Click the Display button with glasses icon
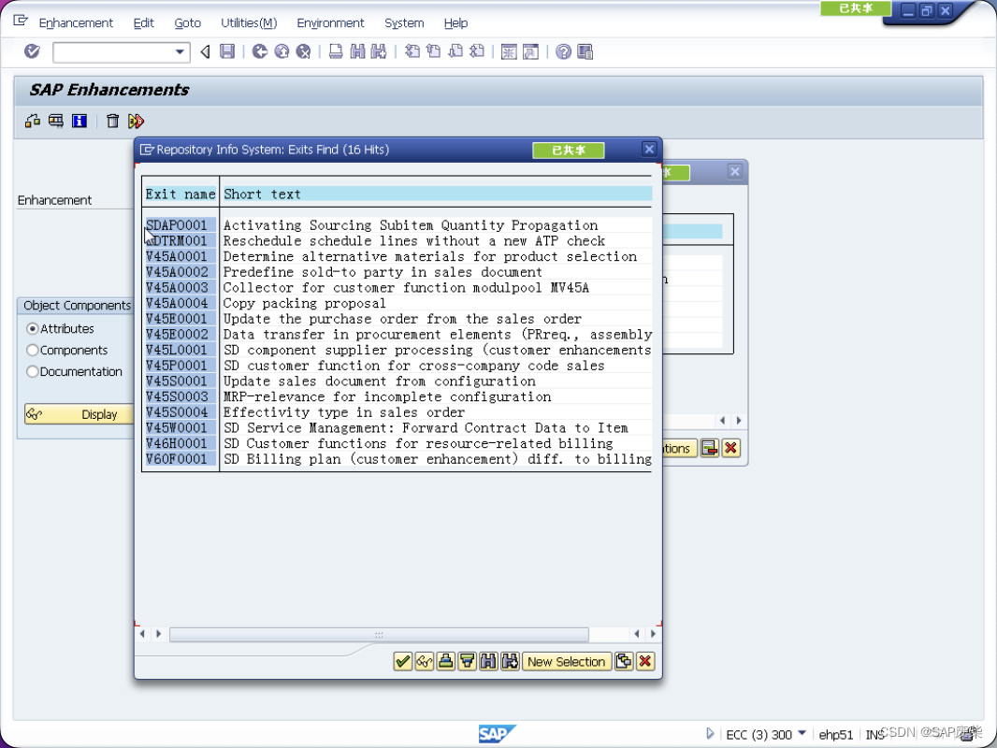This screenshot has width=997, height=748. 79,414
